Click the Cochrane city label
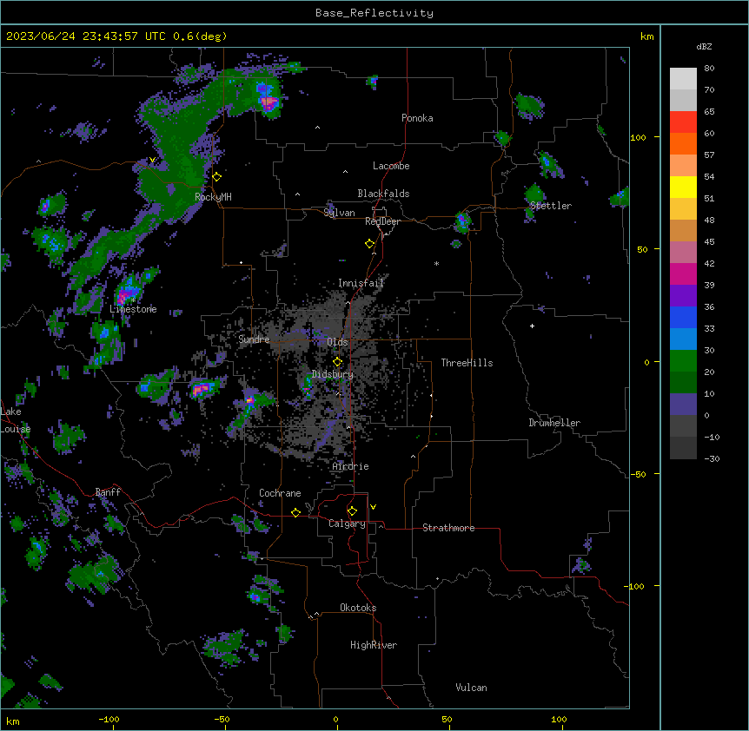 pos(280,493)
